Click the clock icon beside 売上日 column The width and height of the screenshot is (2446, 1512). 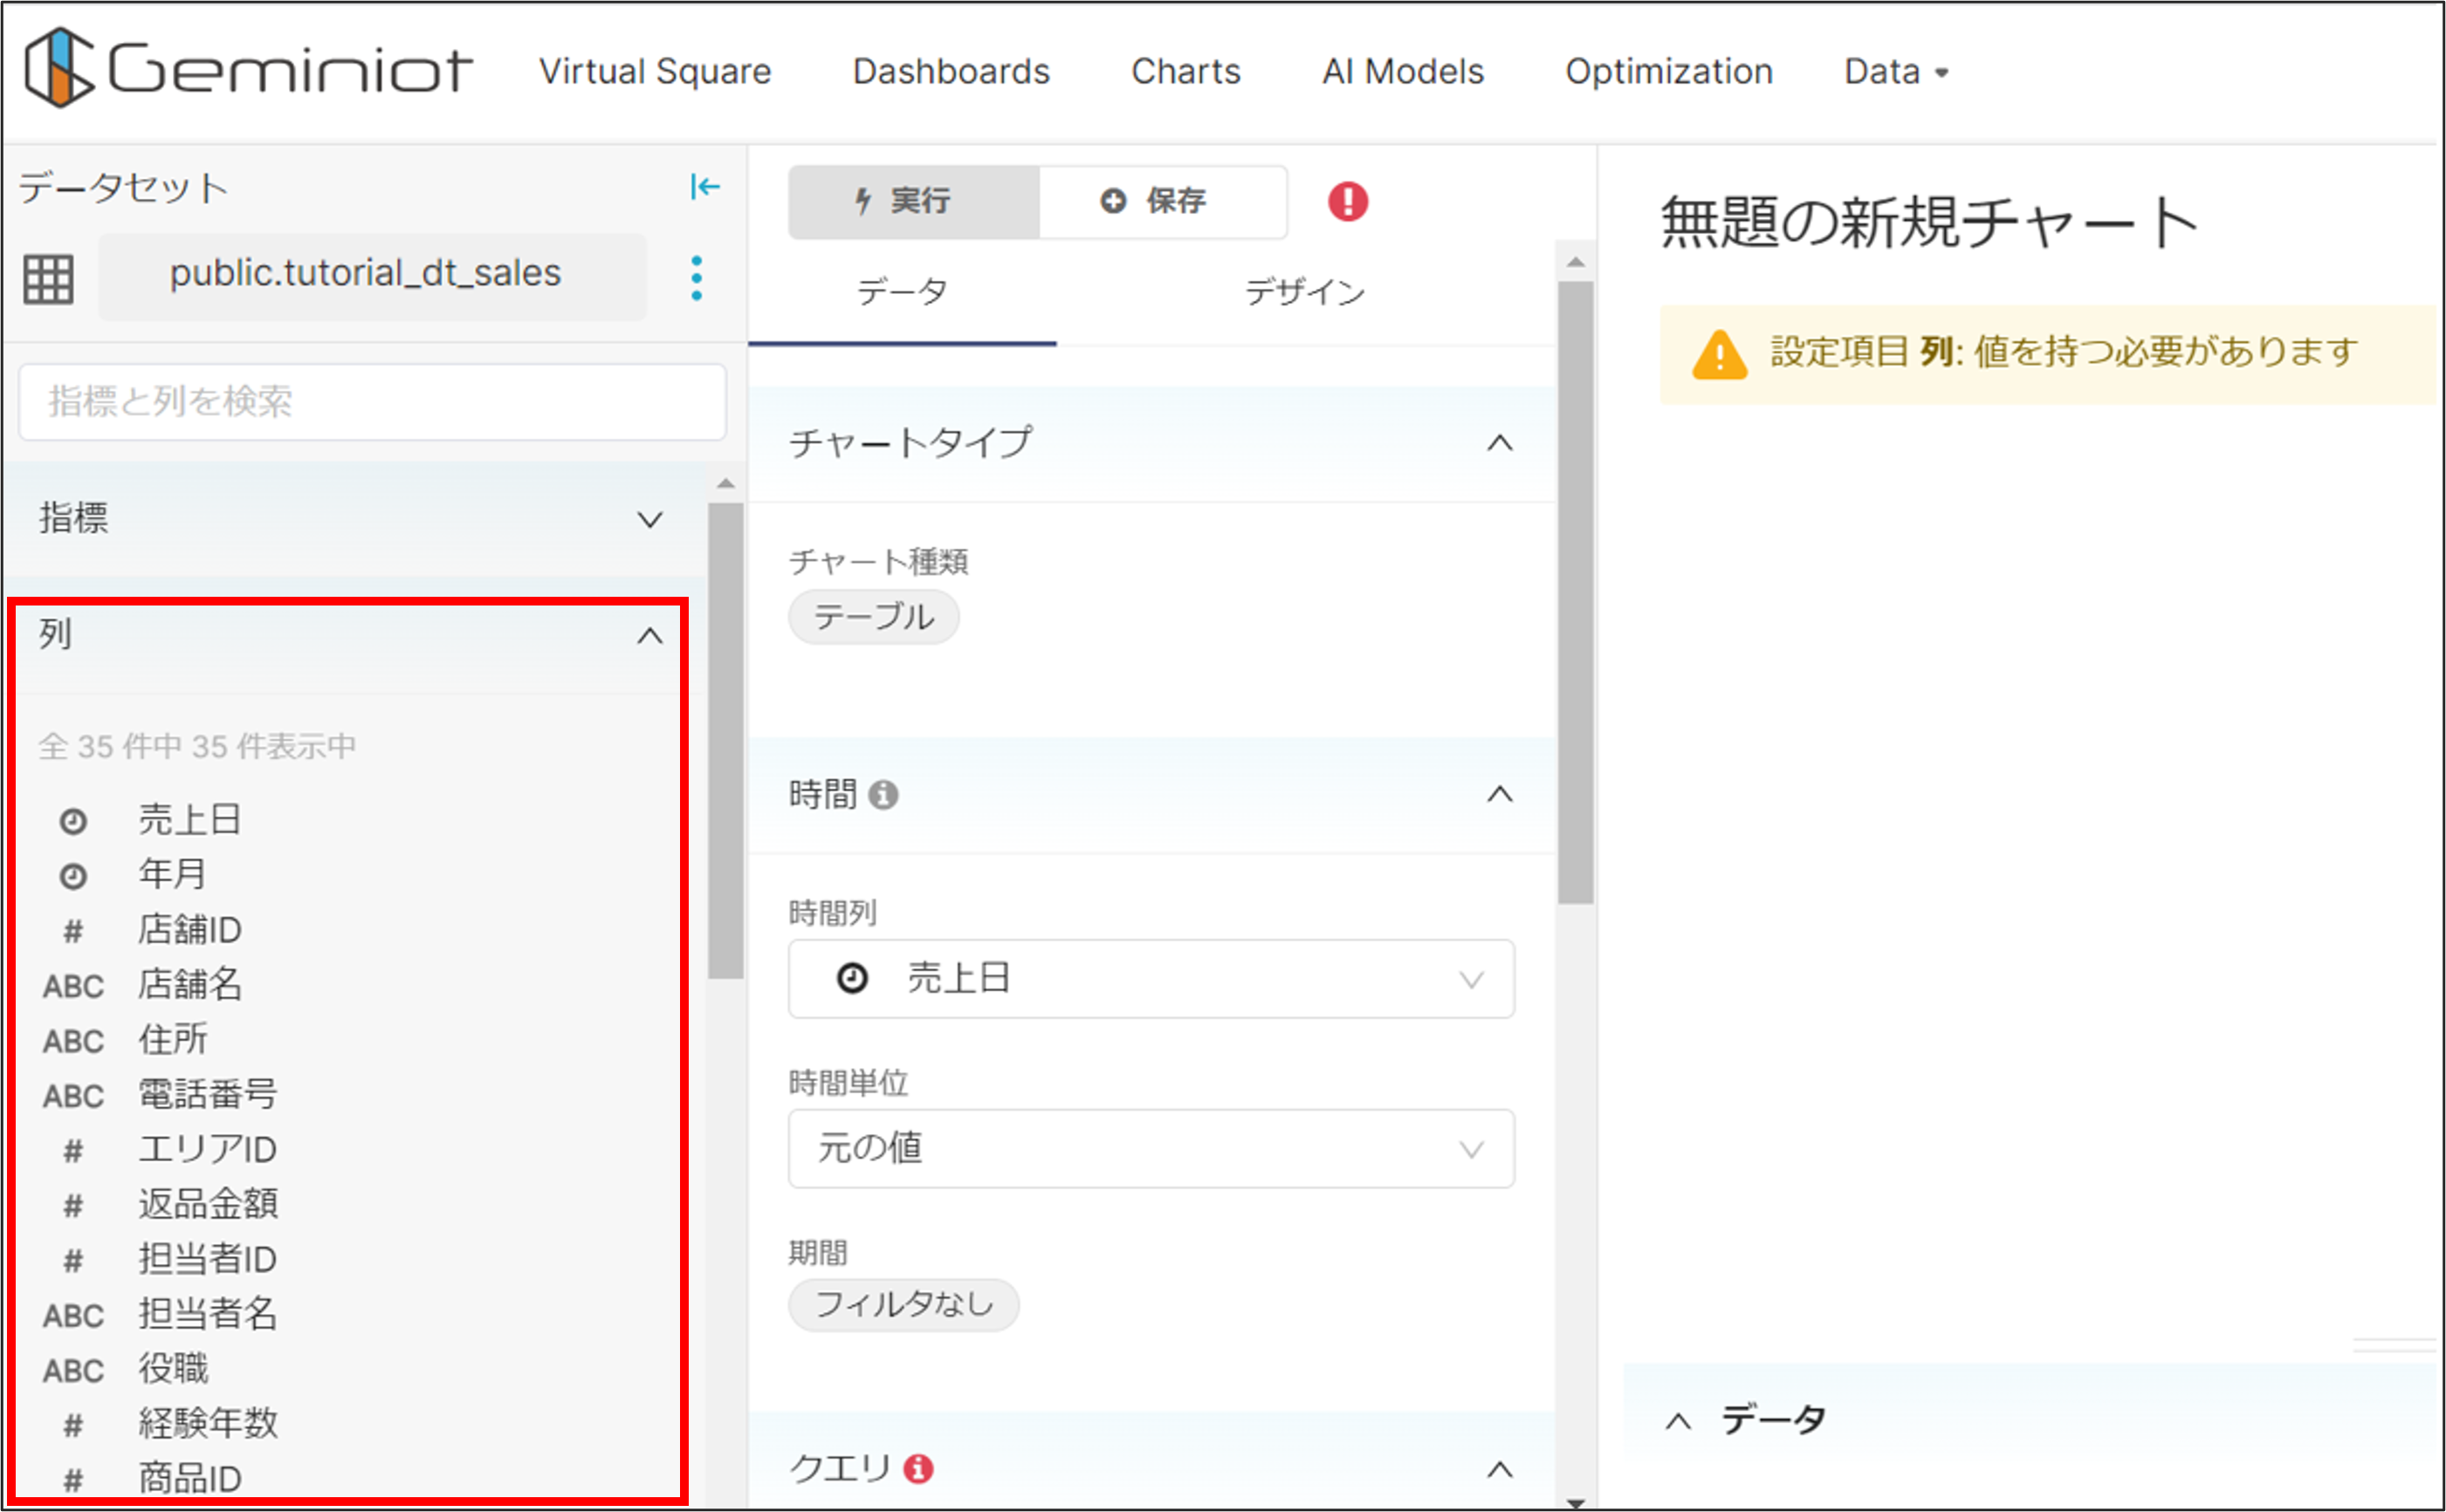pos(72,821)
